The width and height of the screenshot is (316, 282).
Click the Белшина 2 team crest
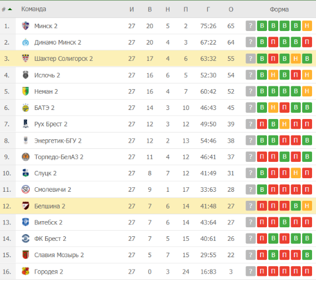coord(25,206)
